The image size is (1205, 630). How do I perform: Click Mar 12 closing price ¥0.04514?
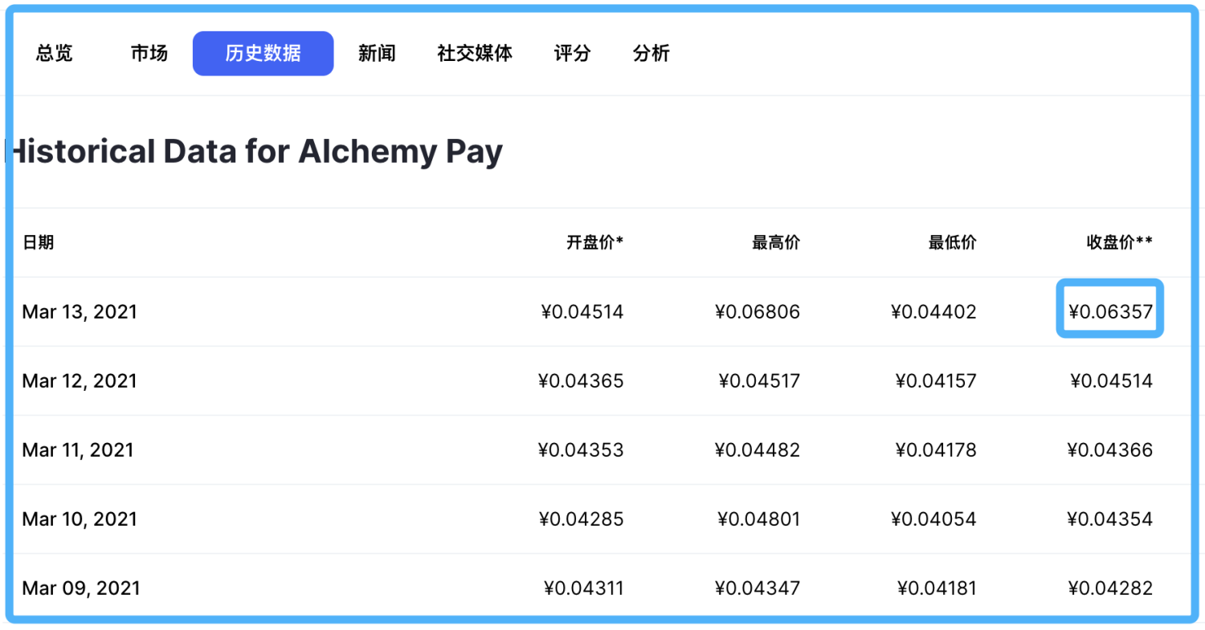tap(1112, 381)
